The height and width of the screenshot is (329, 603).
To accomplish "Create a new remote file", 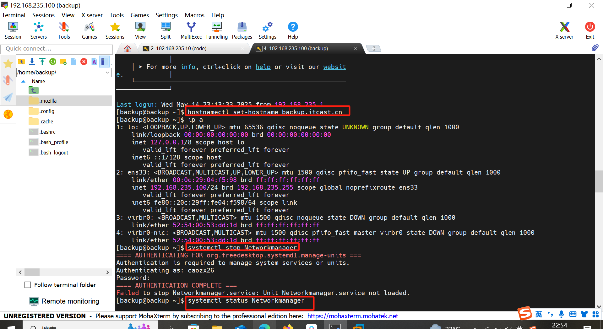I will 73,62.
